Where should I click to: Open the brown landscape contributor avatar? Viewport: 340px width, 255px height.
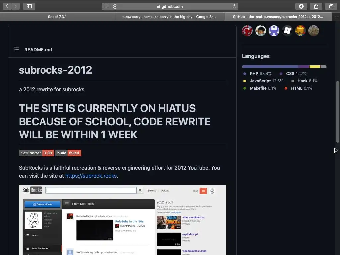tap(314, 31)
